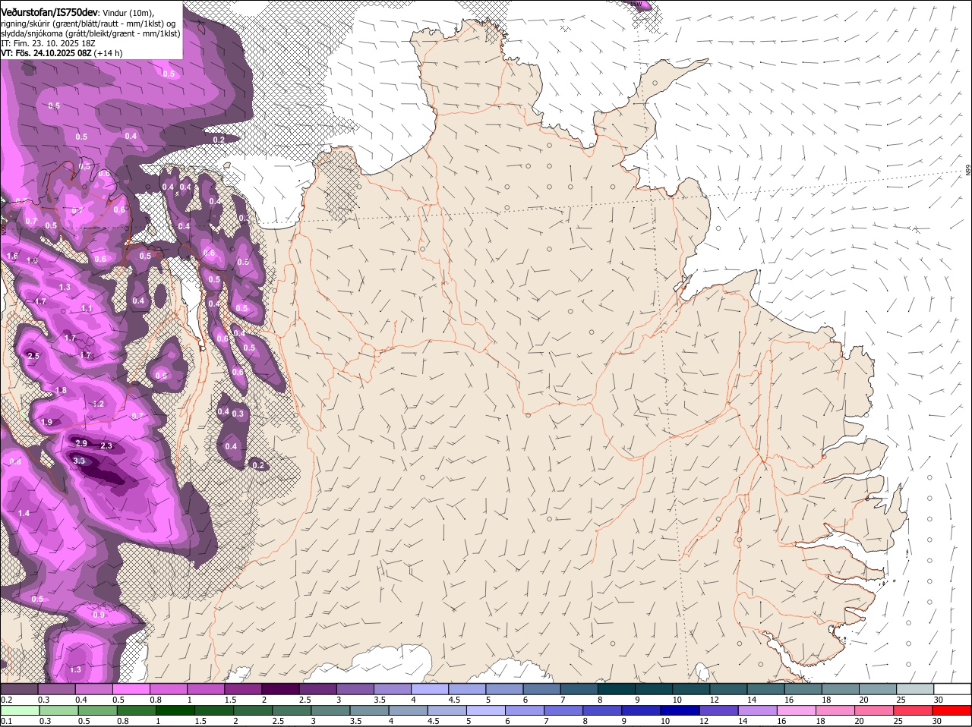Click the bright pink swatch between 0.5 and 0.8
Image resolution: width=972 pixels, height=727 pixels.
[131, 688]
